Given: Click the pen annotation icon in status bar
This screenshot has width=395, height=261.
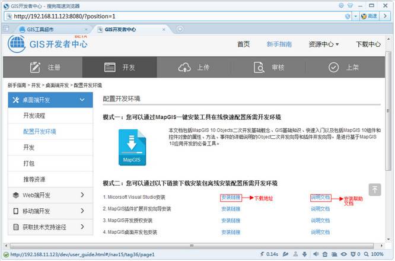Looking at the screenshot, I should 285,254.
